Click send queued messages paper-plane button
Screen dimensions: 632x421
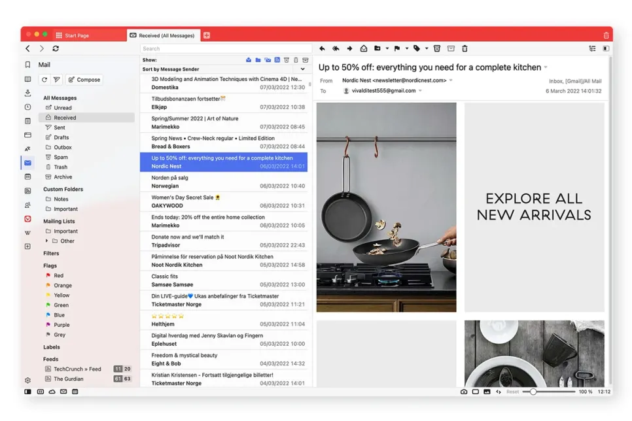57,80
